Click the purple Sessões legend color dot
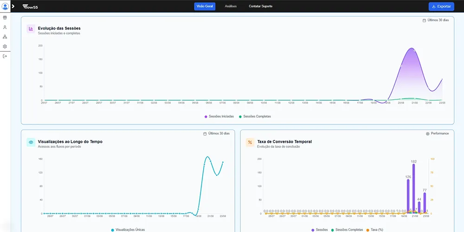This screenshot has height=232, width=464. 313,230
